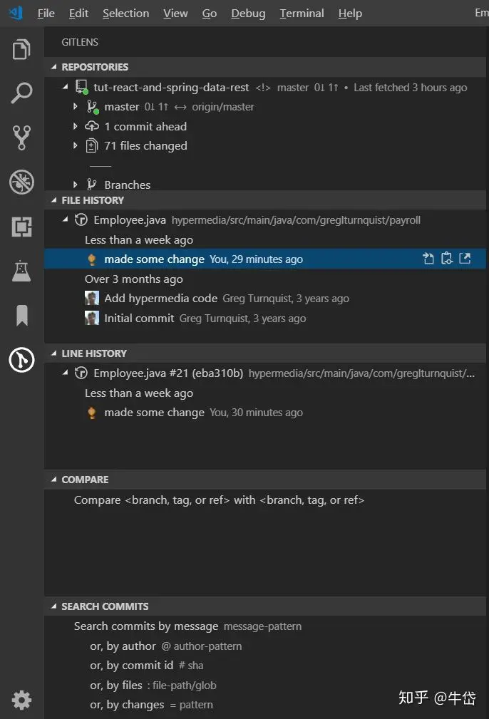
Task: Collapse the Search Commits section
Action: click(x=53, y=606)
